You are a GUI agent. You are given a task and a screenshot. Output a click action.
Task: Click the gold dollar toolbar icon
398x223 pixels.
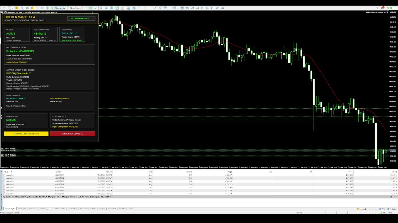click(16, 8)
